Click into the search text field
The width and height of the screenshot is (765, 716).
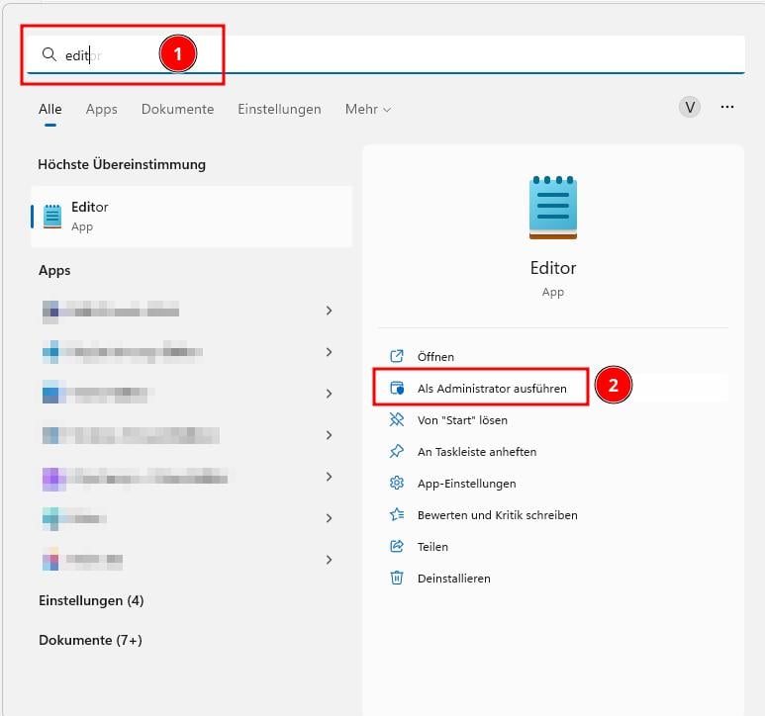(385, 54)
